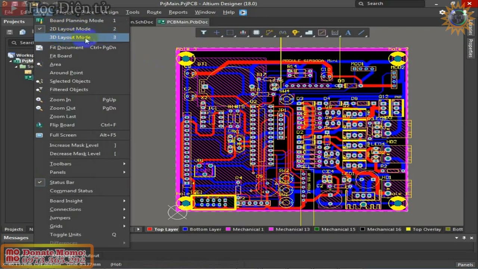Click Increase Mask Level entry
This screenshot has height=269, width=478.
(x=82, y=145)
